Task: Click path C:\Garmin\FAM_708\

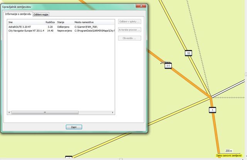Action: coord(86,27)
